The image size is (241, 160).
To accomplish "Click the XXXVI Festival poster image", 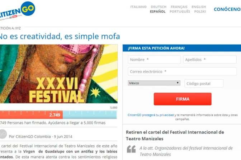I will tap(59, 74).
